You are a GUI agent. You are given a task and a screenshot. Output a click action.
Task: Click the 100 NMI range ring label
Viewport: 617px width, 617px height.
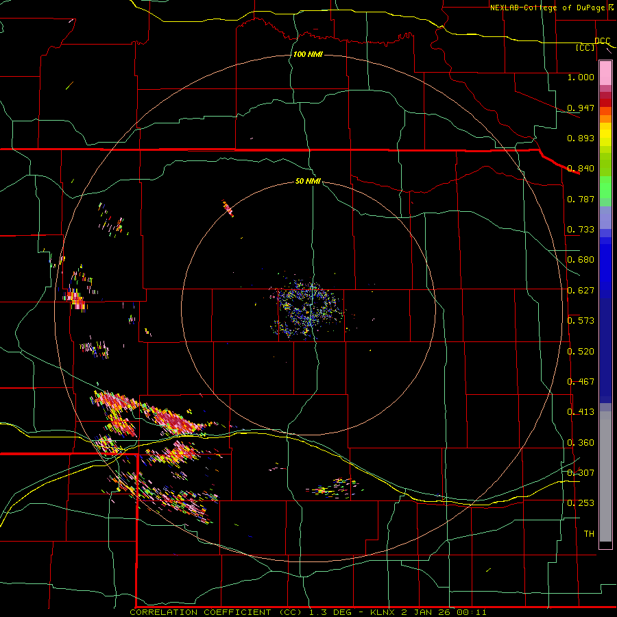tap(308, 54)
